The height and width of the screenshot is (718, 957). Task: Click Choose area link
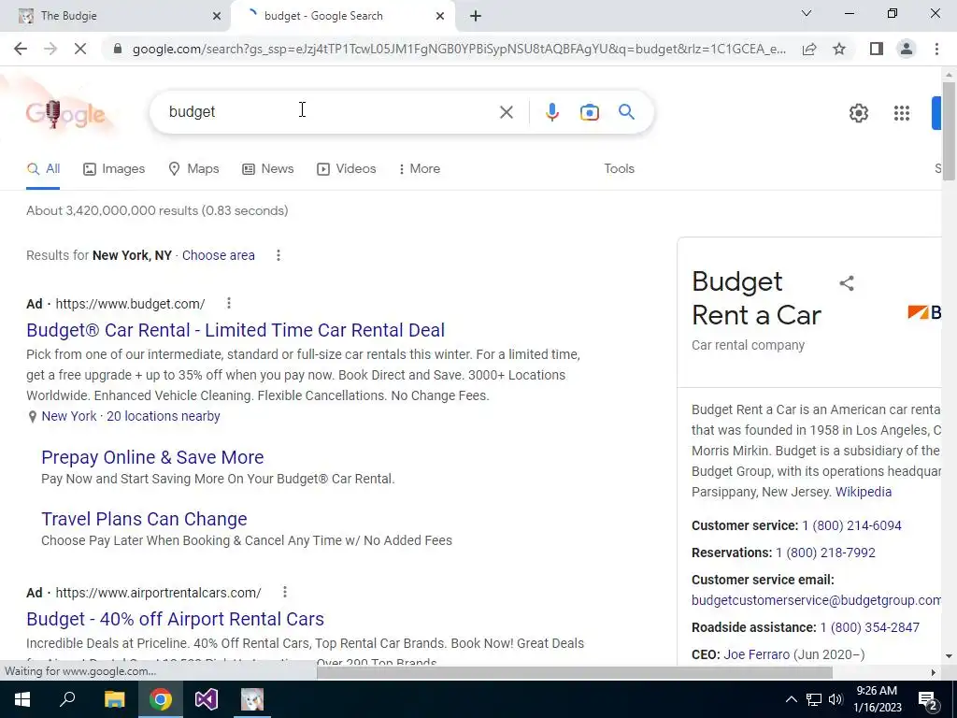coord(218,255)
